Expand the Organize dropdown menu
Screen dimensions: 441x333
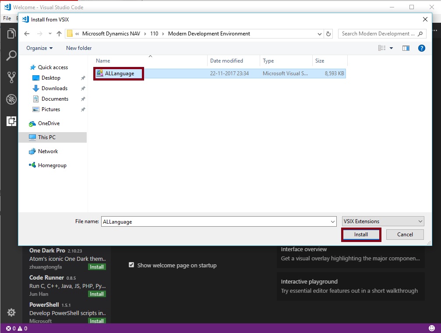(x=39, y=48)
